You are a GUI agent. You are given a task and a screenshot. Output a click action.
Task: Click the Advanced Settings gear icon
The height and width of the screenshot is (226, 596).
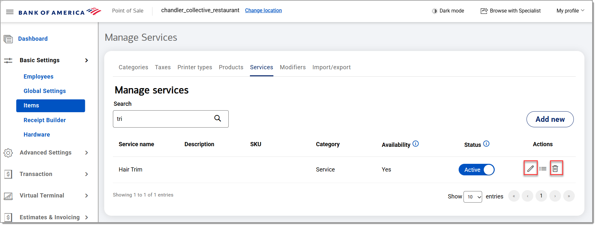click(x=8, y=153)
